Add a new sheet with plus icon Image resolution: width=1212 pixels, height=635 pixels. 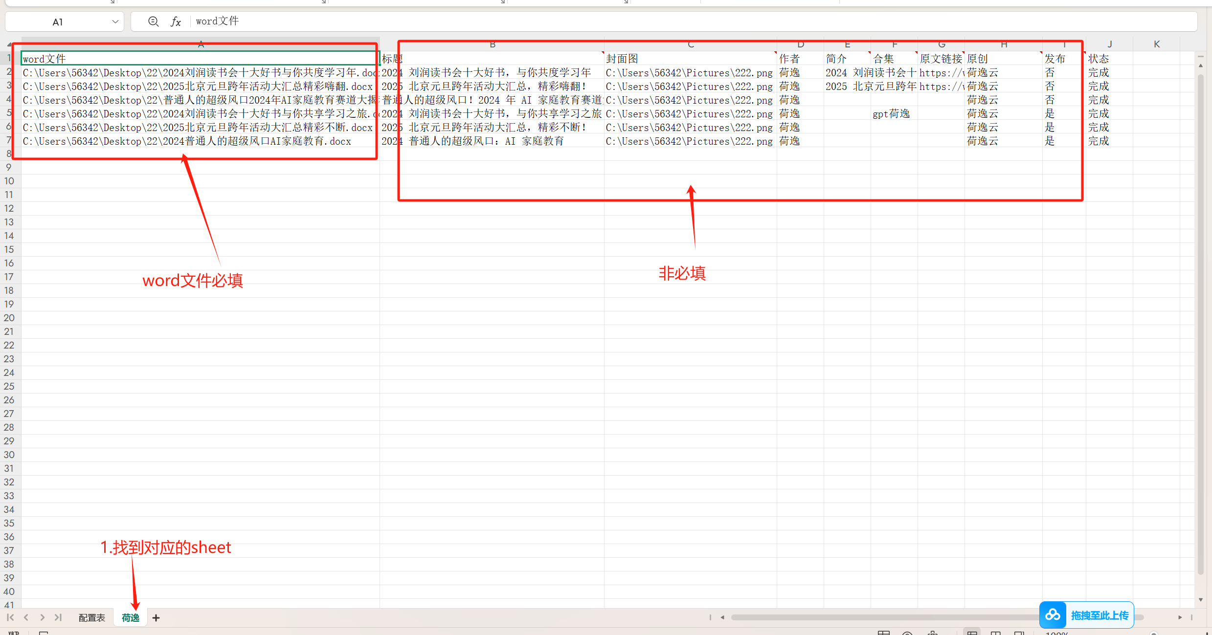coord(156,618)
